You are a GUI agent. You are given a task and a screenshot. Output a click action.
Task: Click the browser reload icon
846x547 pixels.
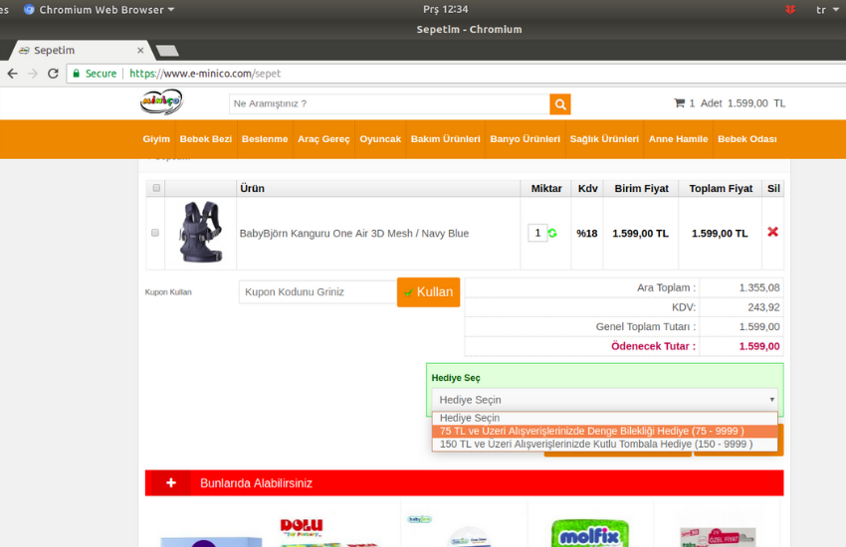[x=54, y=74]
